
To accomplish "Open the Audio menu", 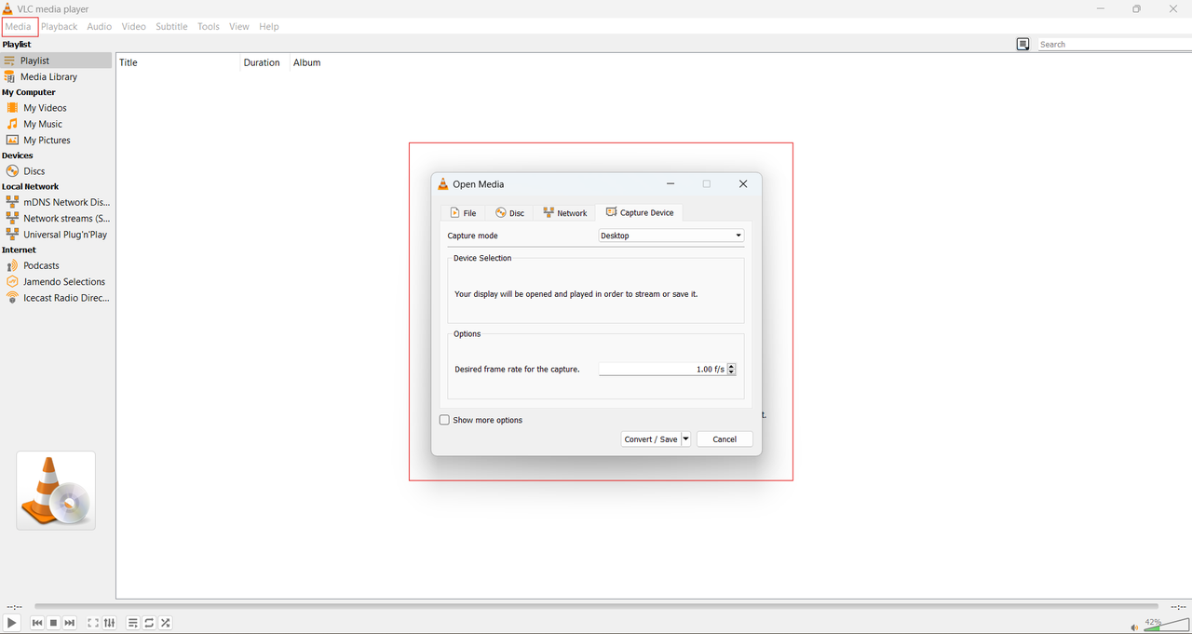I will 100,26.
